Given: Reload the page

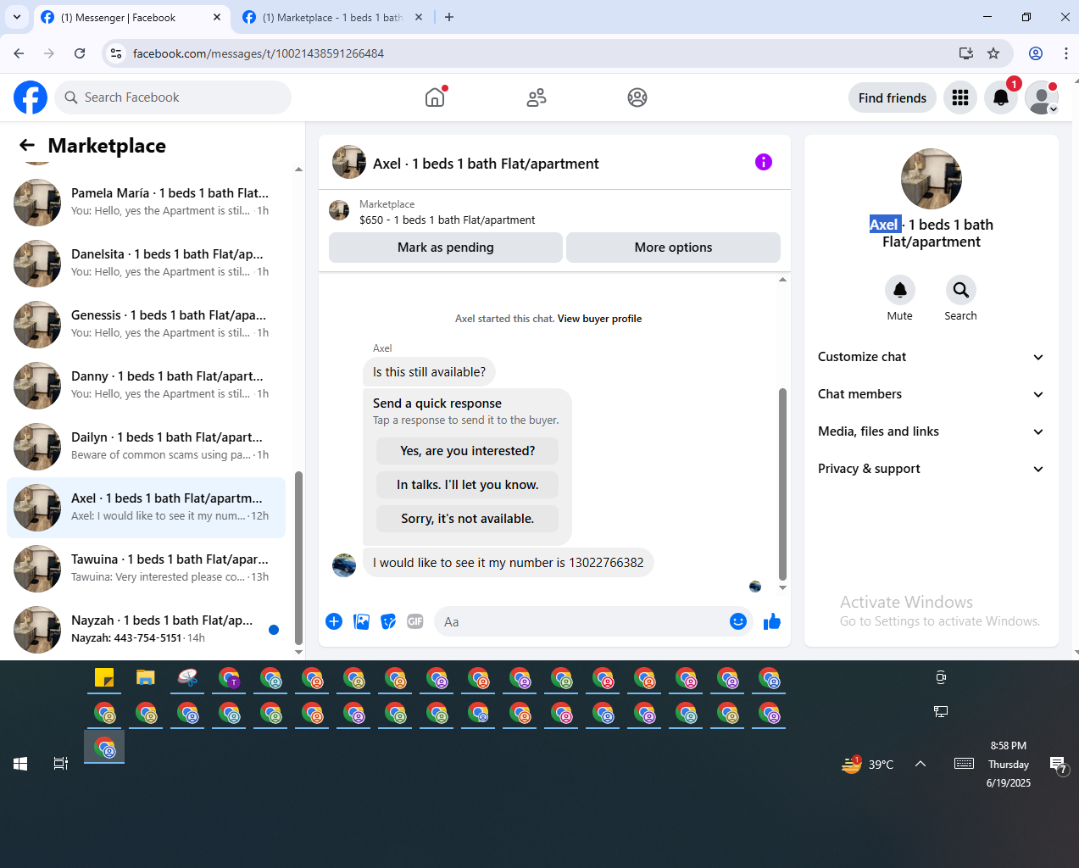Looking at the screenshot, I should tap(80, 53).
